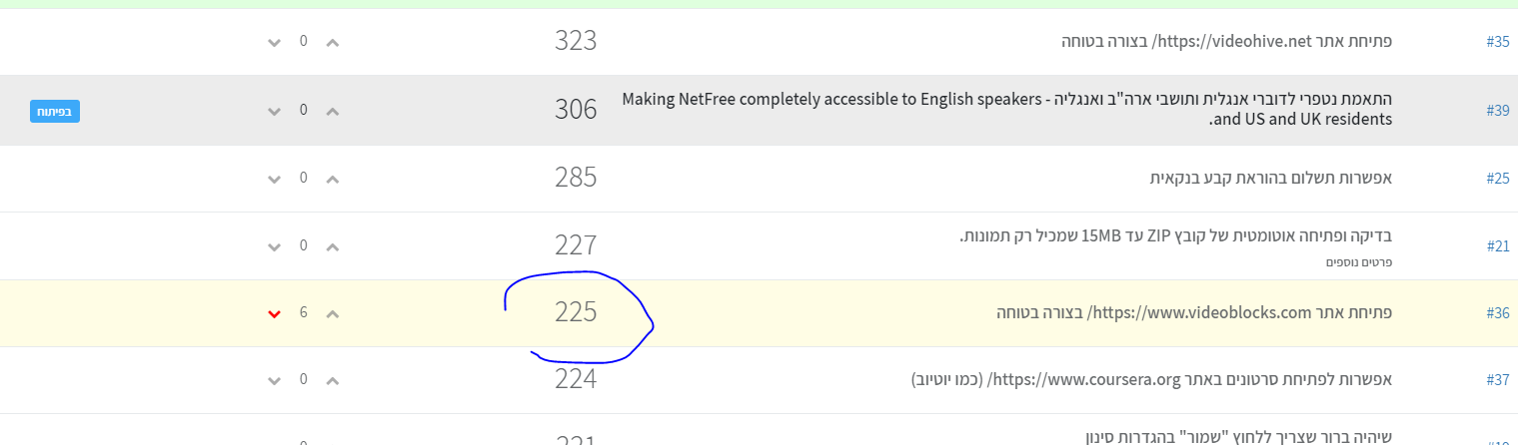Image resolution: width=1530 pixels, height=445 pixels.
Task: Upvote the NetFree English speakers request
Action: click(x=333, y=111)
